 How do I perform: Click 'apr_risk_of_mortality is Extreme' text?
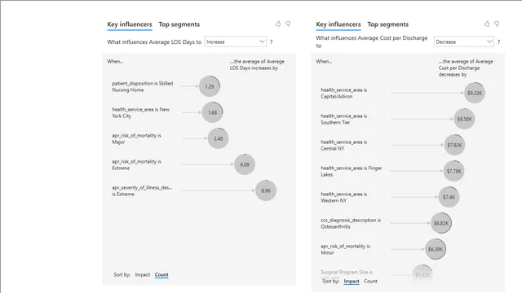coord(136,164)
